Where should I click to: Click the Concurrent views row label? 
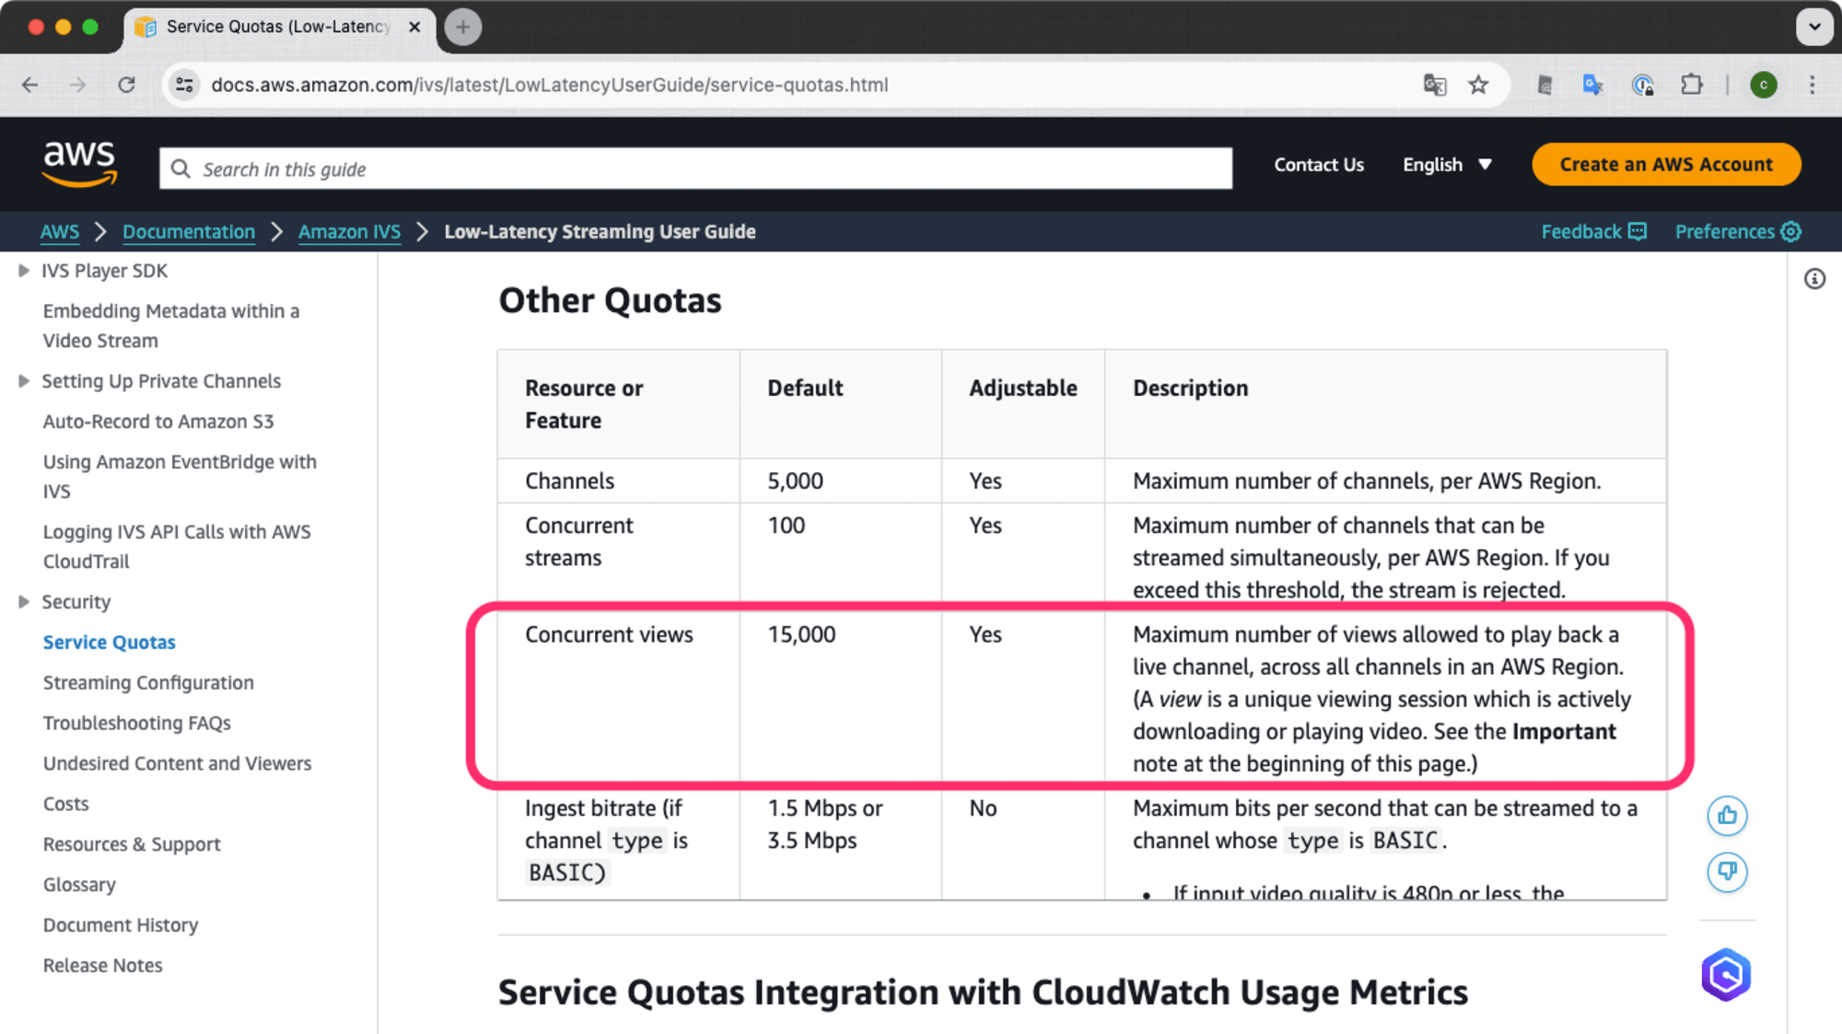tap(609, 635)
